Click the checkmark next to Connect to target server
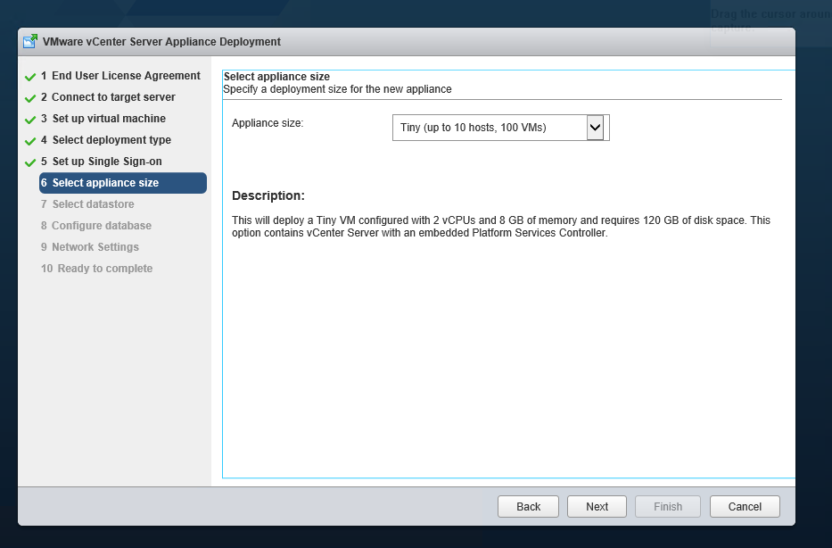 [30, 98]
